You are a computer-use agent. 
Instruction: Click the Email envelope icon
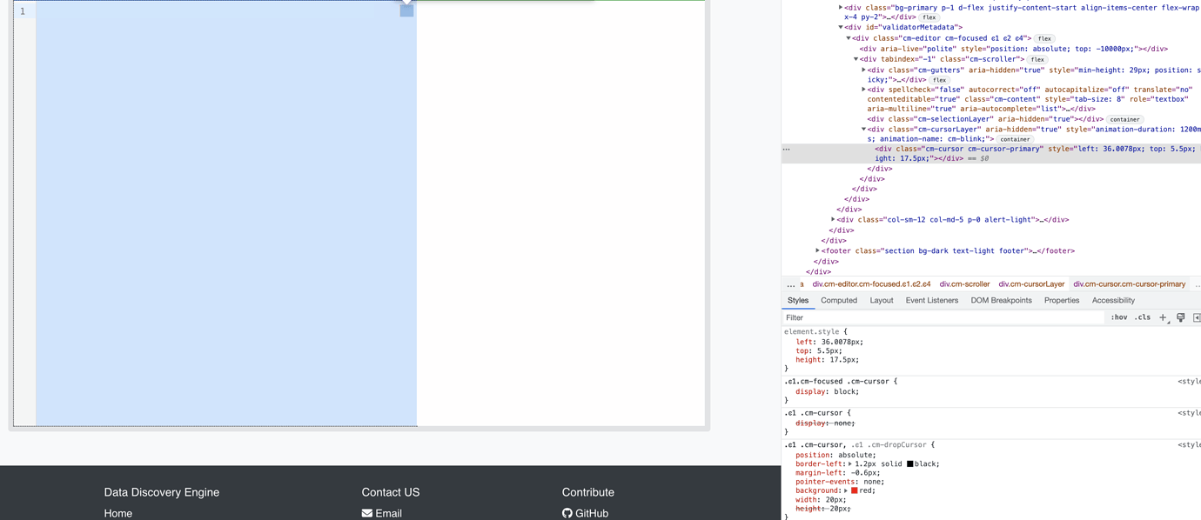pyautogui.click(x=369, y=513)
